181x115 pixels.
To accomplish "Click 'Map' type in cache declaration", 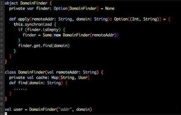I will 55,78.
